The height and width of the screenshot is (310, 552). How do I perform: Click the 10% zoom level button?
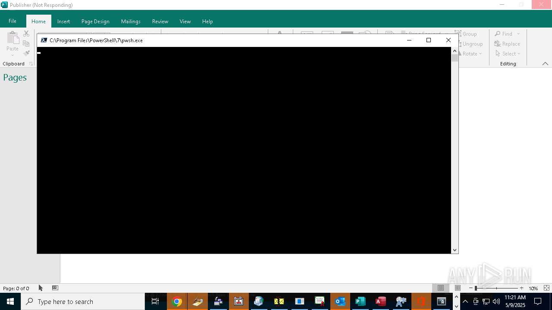click(533, 288)
